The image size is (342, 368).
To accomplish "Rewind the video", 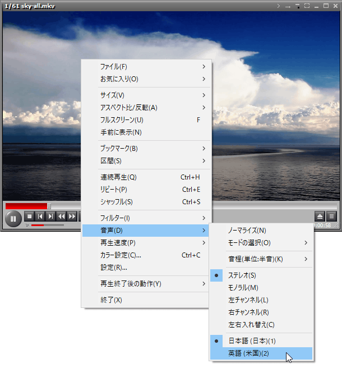I will [61, 216].
